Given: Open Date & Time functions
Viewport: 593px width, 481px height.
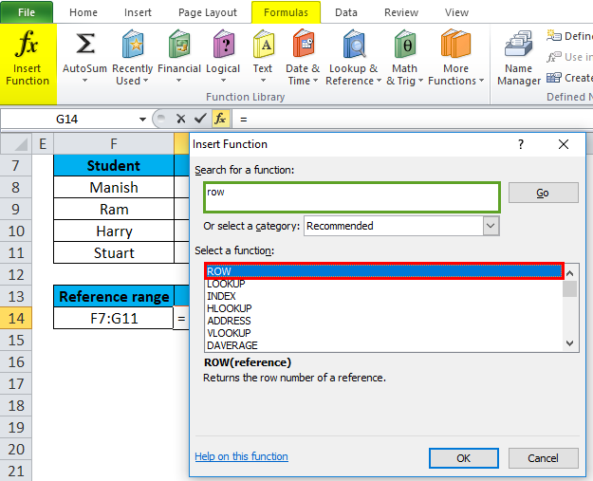Looking at the screenshot, I should click(x=303, y=58).
